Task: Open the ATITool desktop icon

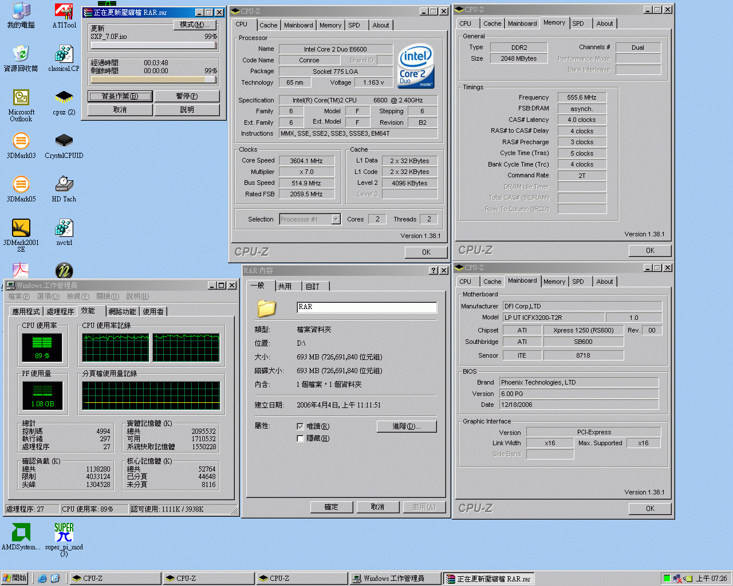Action: click(x=64, y=15)
